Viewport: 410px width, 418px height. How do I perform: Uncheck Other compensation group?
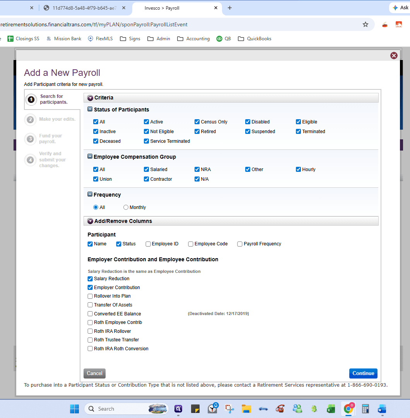pos(248,169)
